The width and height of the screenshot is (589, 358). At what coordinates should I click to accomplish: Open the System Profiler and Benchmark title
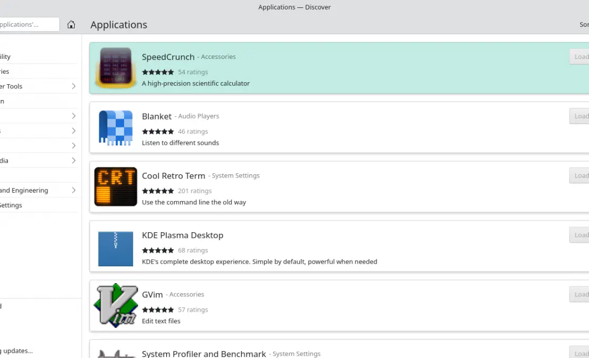pos(204,353)
